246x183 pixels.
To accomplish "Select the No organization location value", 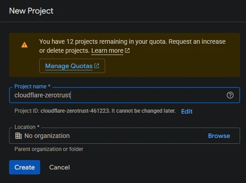I will coord(47,136).
